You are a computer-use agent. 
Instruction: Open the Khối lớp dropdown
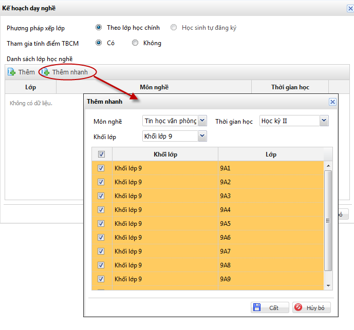[202, 136]
